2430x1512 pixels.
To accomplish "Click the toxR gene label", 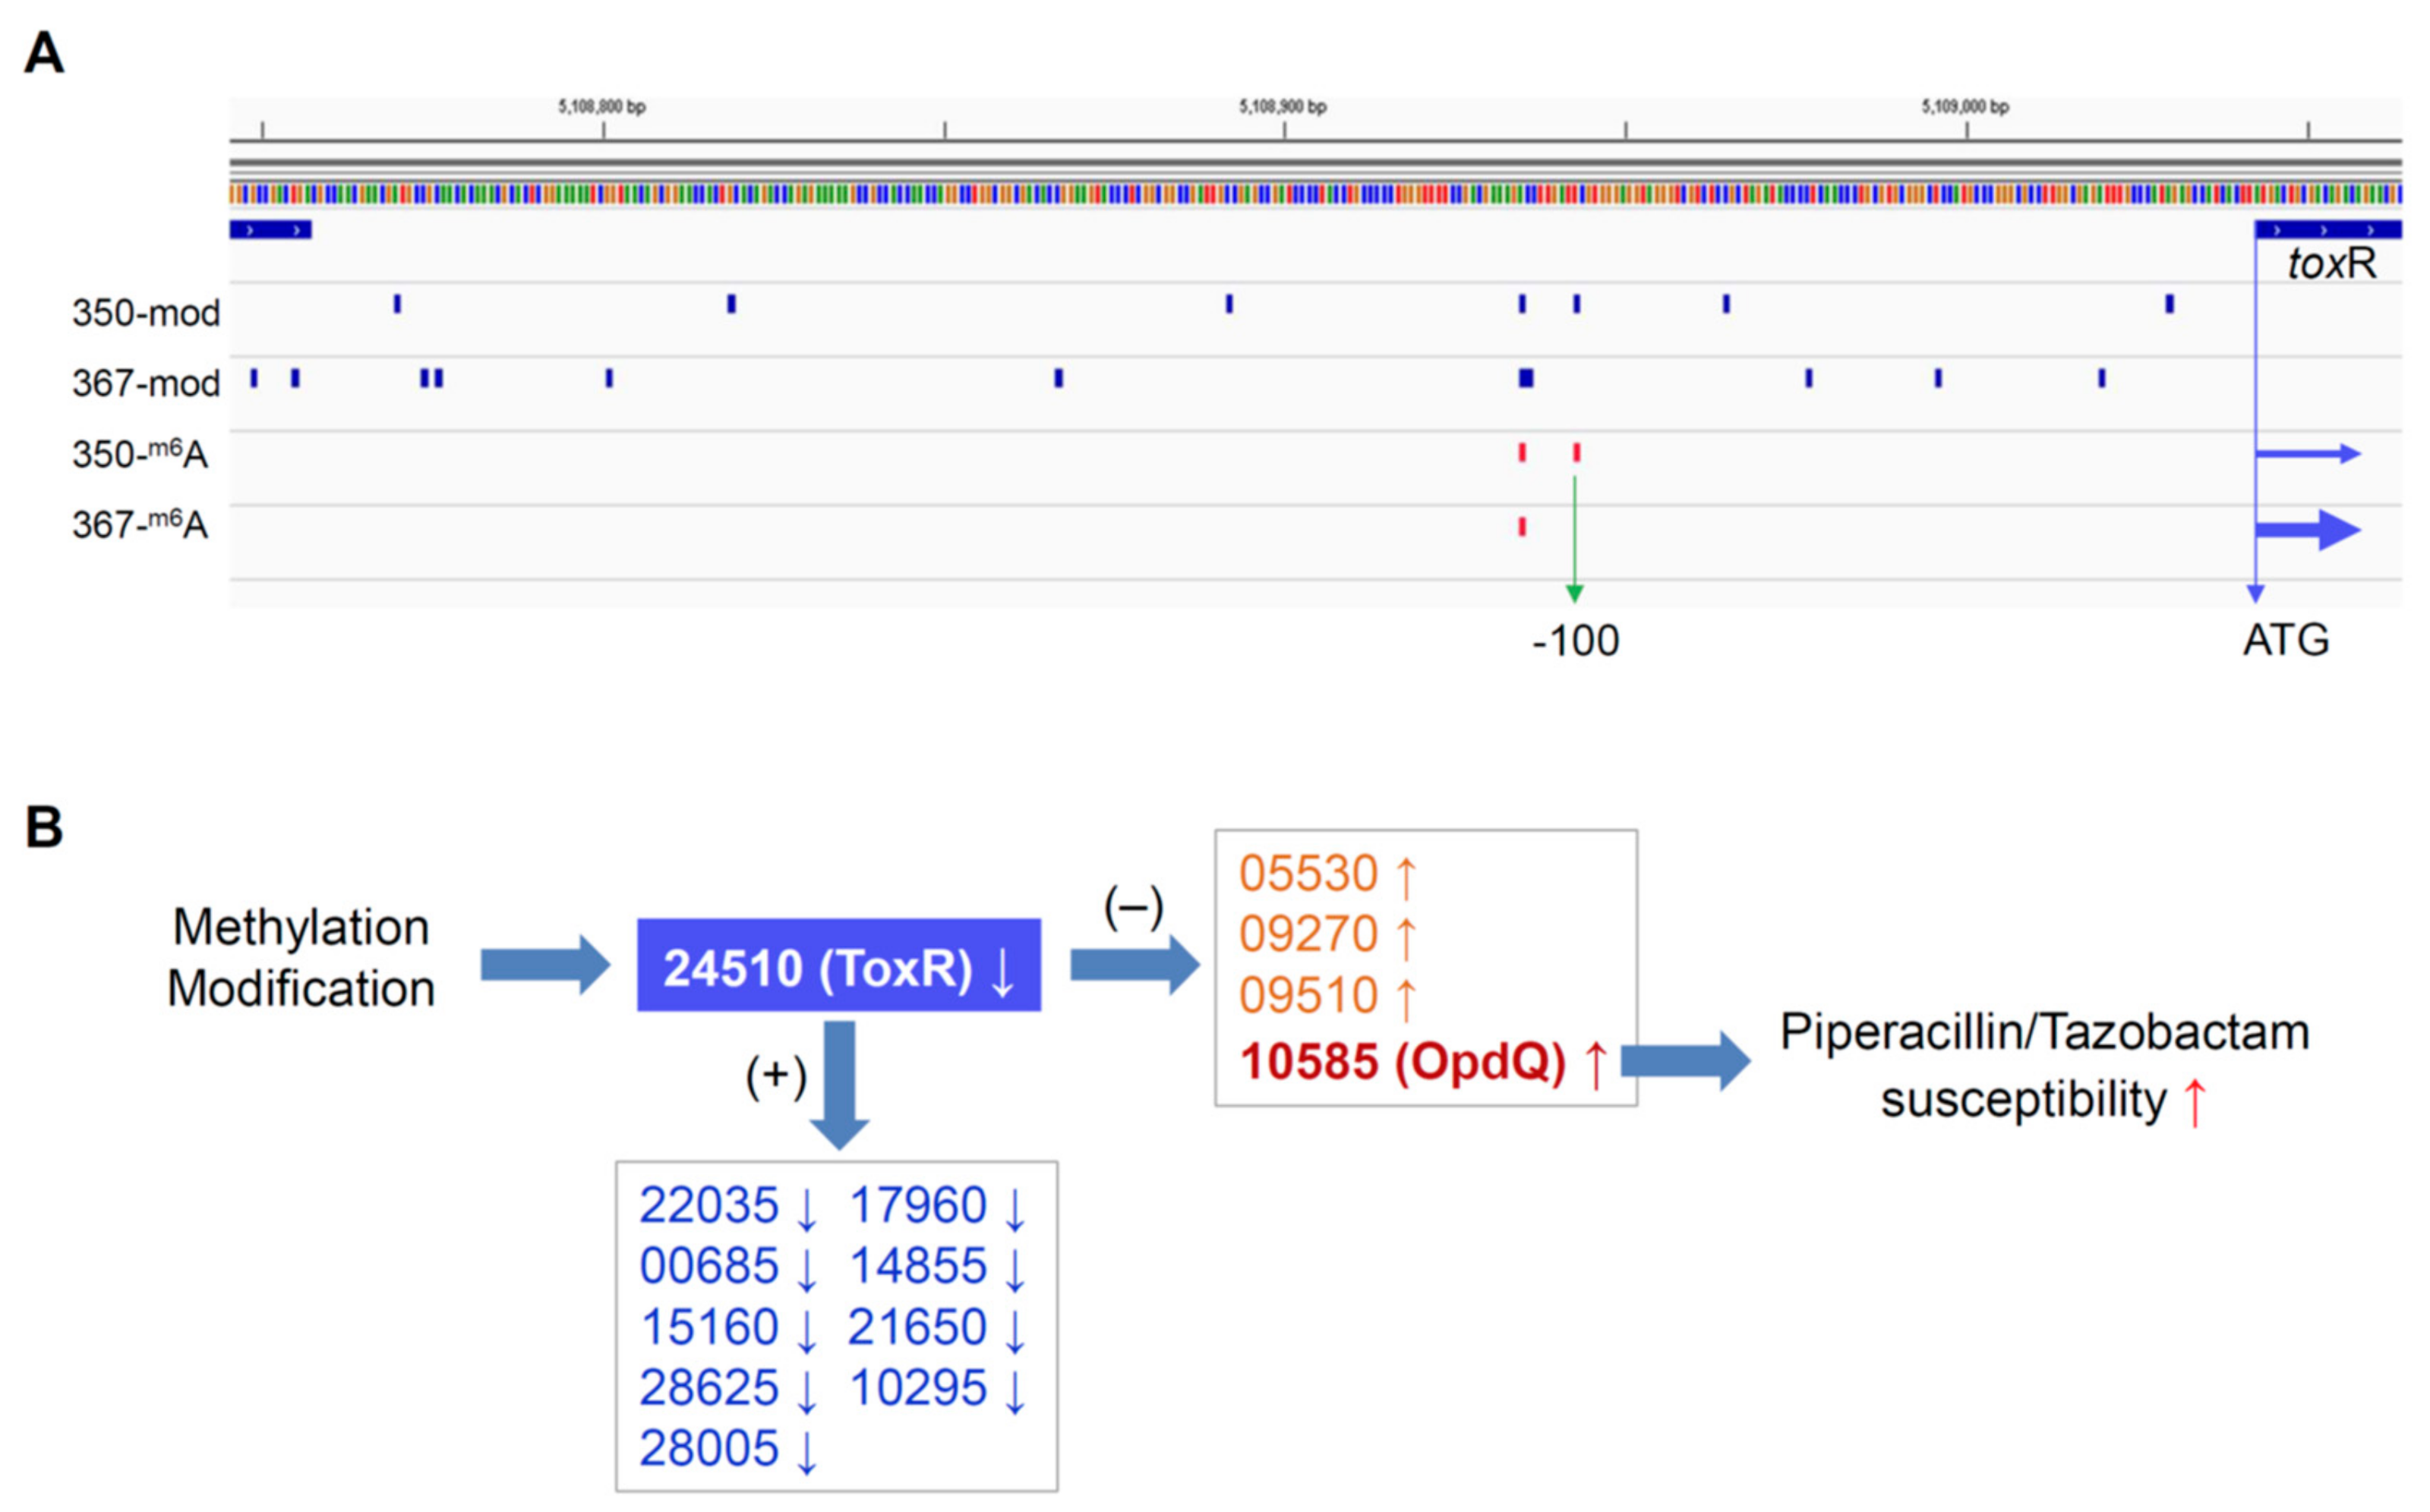I will coord(2331,264).
